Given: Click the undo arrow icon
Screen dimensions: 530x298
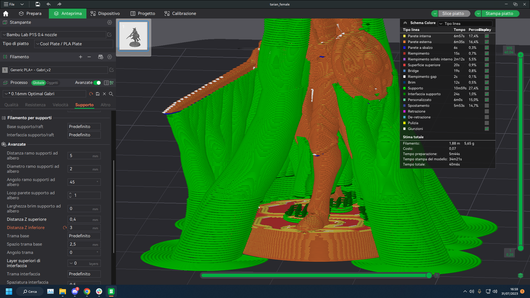Looking at the screenshot, I should point(49,4).
